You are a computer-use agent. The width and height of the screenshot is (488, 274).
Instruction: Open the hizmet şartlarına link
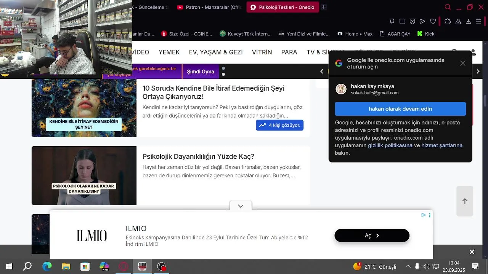coord(442,145)
